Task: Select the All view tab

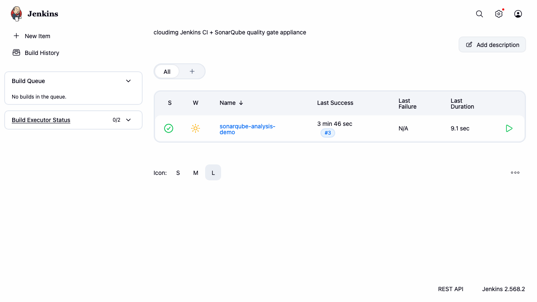Action: (x=167, y=72)
